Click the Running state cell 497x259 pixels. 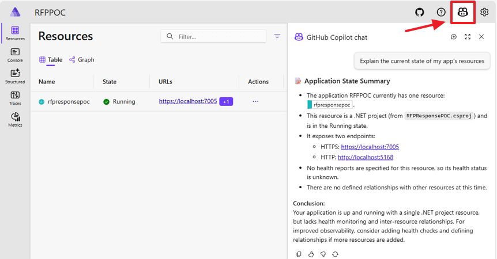tap(119, 101)
